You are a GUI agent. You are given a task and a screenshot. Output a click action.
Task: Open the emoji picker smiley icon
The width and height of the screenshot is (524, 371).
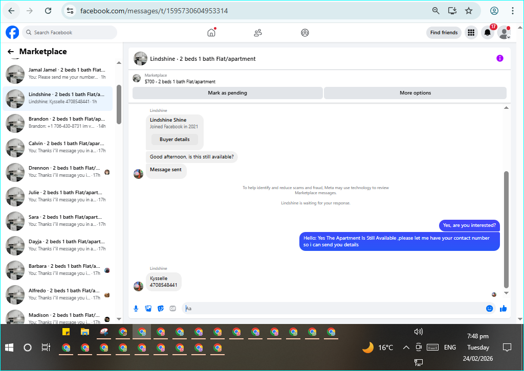(x=489, y=309)
